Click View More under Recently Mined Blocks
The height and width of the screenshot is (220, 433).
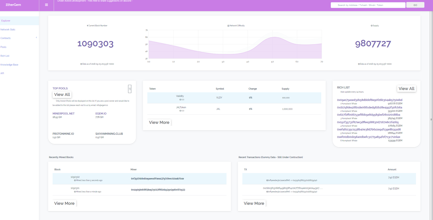(64, 203)
